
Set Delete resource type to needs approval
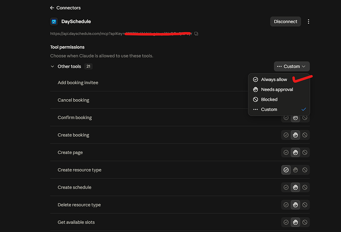pyautogui.click(x=296, y=205)
